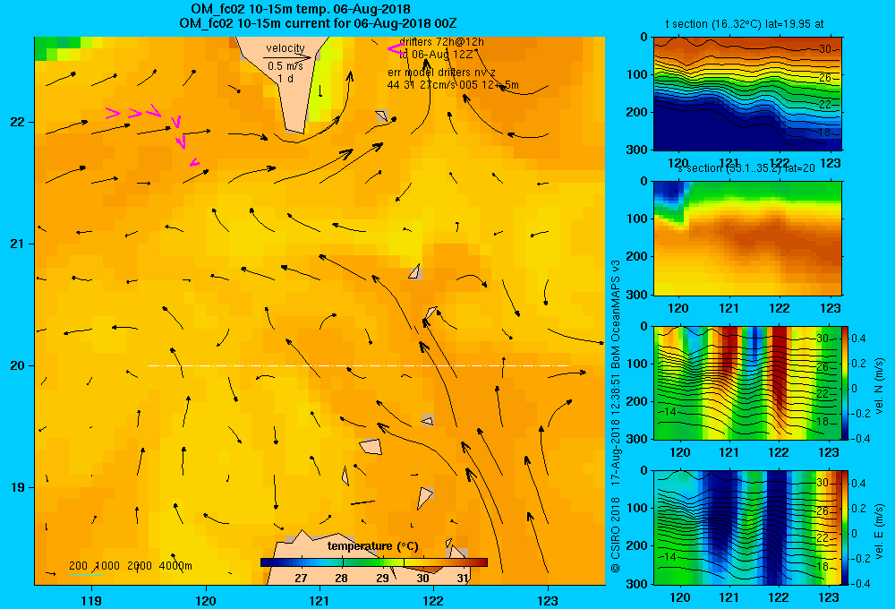Click the -0.4 tick on the vel. E colorbar
This screenshot has height=609, width=895.
861,584
